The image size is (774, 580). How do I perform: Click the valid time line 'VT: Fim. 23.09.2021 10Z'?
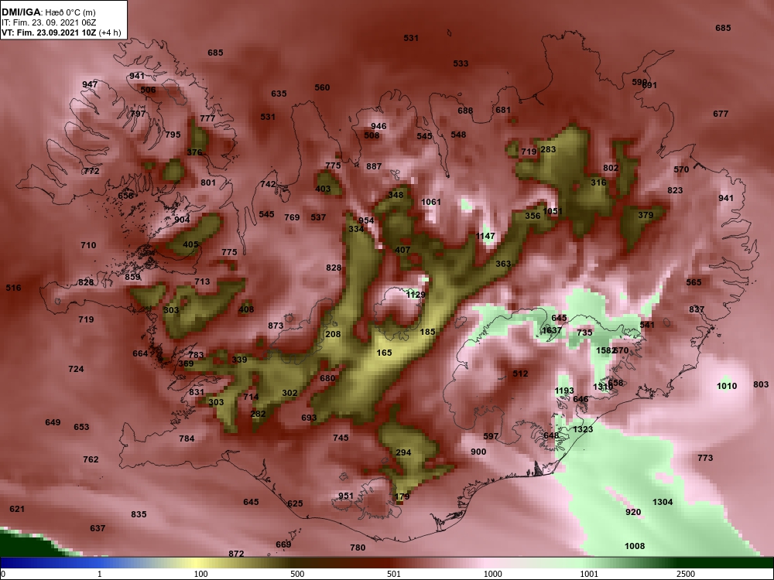tap(50, 32)
